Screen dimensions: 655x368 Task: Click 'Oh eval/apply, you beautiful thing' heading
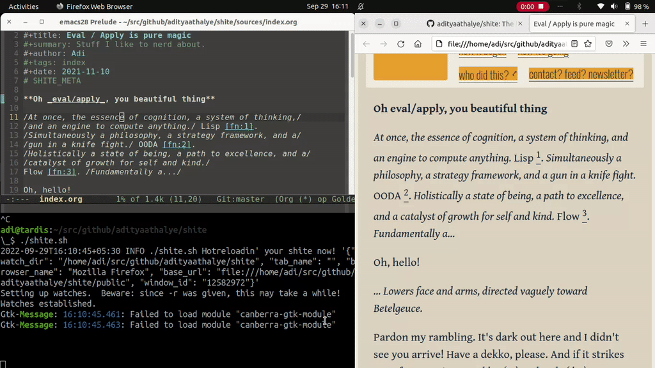click(460, 109)
